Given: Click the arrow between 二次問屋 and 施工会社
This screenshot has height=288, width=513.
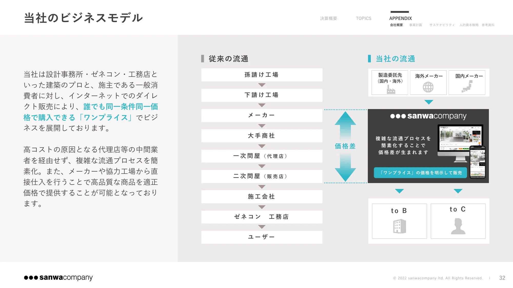Looking at the screenshot, I should point(262,187).
